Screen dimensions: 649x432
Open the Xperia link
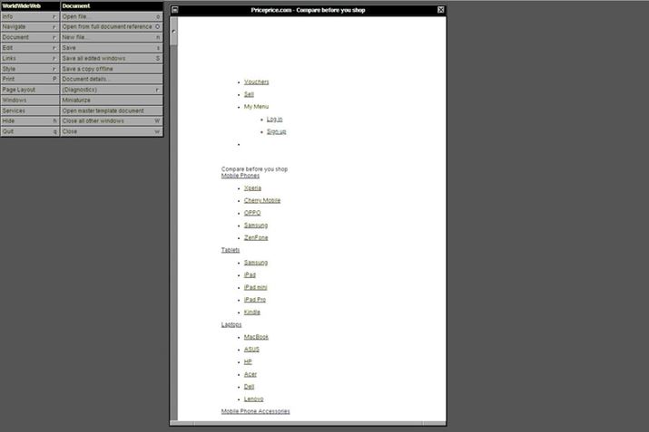pyautogui.click(x=252, y=187)
